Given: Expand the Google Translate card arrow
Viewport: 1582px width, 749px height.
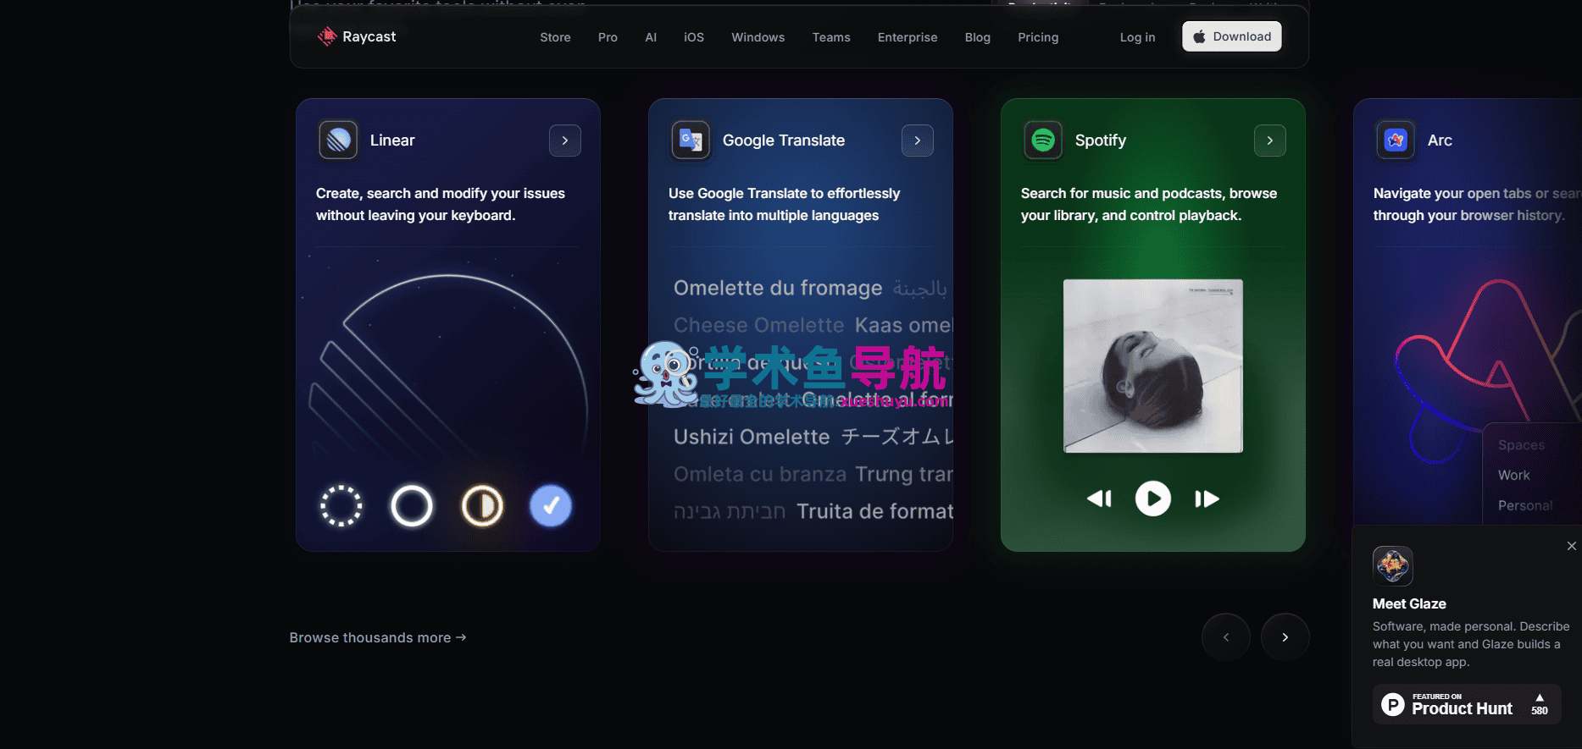Looking at the screenshot, I should (918, 140).
